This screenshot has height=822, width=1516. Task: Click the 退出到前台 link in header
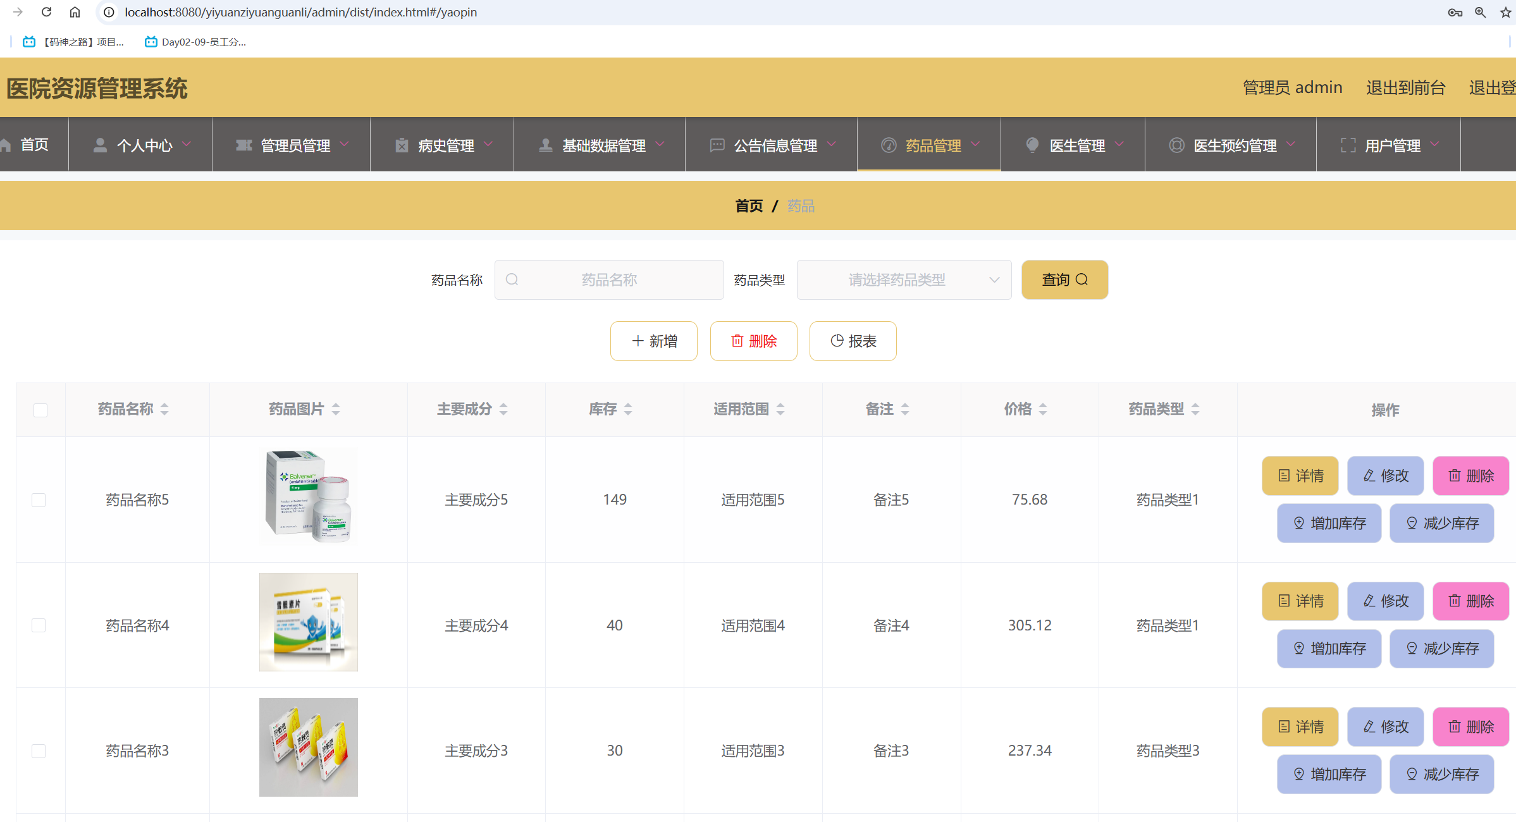(x=1405, y=88)
